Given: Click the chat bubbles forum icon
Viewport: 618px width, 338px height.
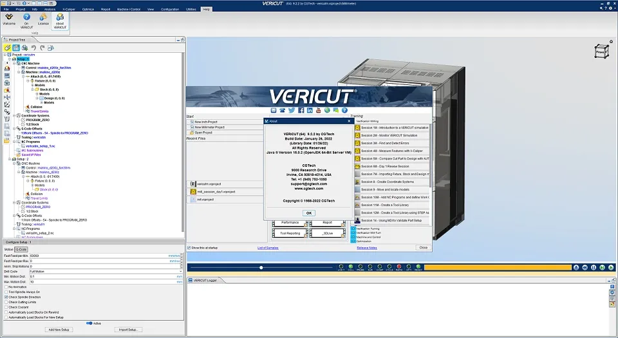Looking at the screenshot, I should (335, 110).
